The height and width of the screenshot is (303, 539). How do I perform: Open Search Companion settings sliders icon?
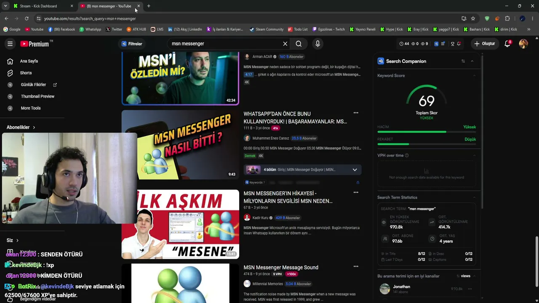(463, 61)
